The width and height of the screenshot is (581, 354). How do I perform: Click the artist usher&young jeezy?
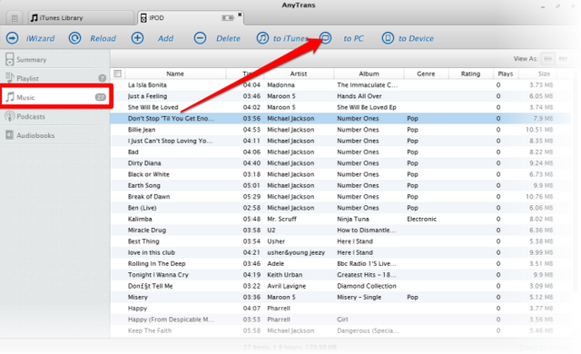(x=296, y=252)
